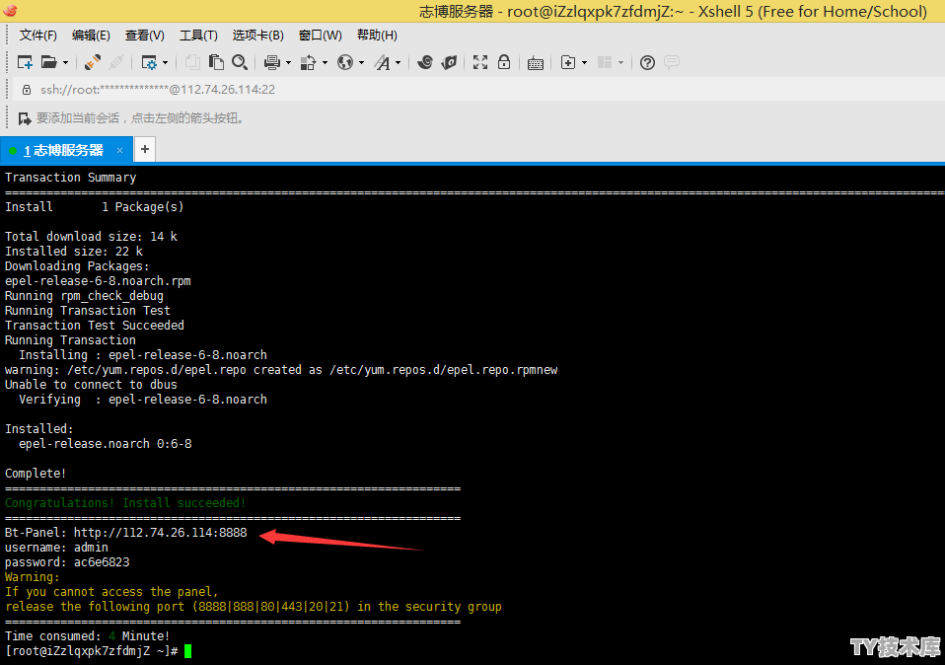Click the keyboard Key Mapping icon
945x665 pixels.
click(x=536, y=63)
